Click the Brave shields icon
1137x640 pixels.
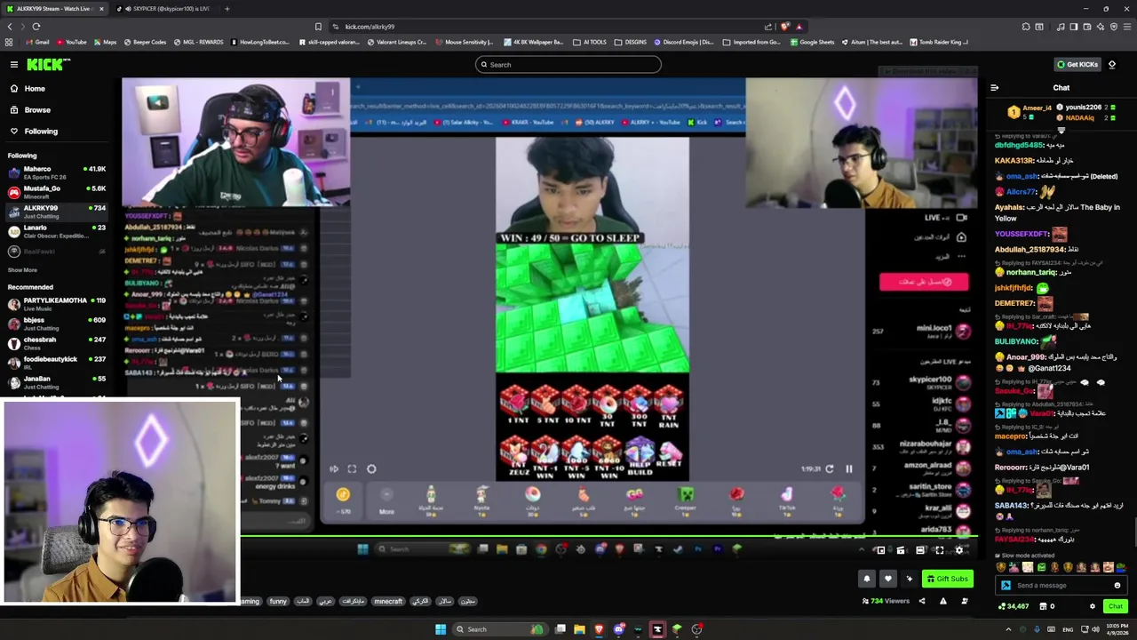[x=785, y=27]
